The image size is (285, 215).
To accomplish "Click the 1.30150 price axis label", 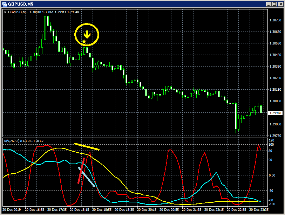I will coord(276,90).
